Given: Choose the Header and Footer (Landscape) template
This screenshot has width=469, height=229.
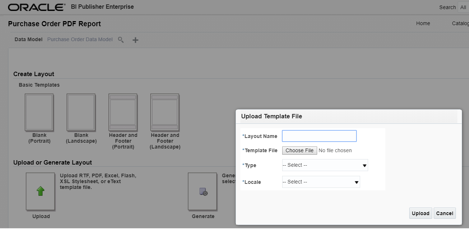Looking at the screenshot, I should point(165,112).
